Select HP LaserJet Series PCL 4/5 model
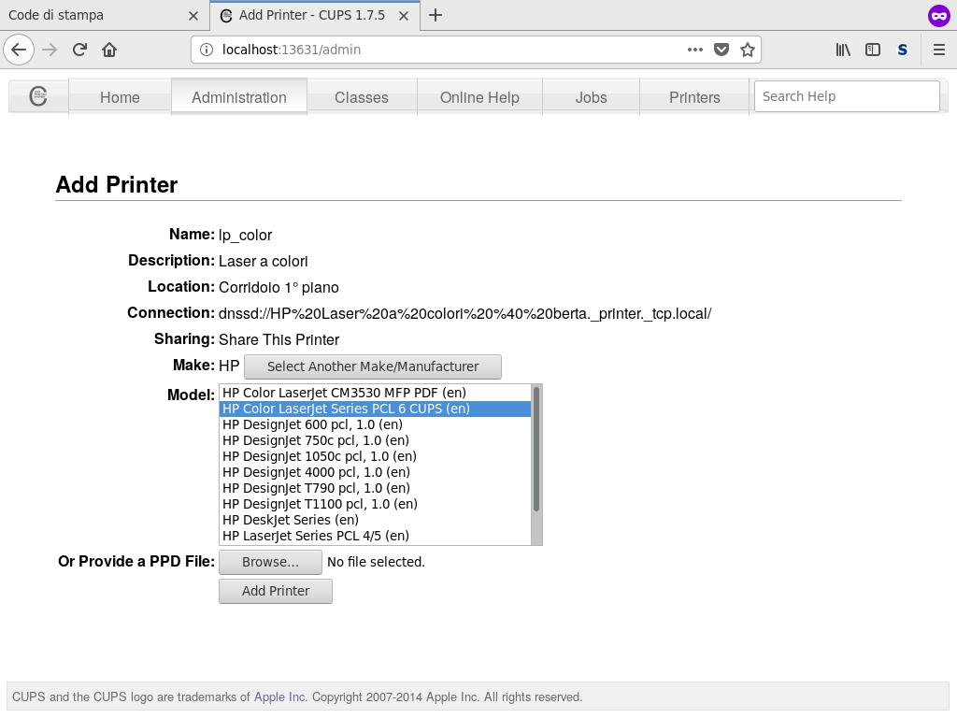Image resolution: width=957 pixels, height=718 pixels. [375, 536]
